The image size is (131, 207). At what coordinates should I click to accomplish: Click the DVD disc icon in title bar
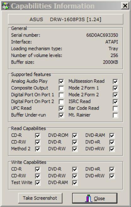point(6,6)
